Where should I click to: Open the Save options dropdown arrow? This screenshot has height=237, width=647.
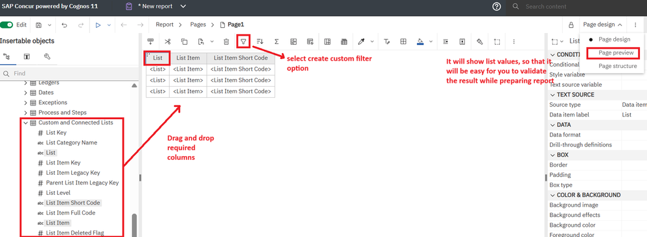point(49,25)
